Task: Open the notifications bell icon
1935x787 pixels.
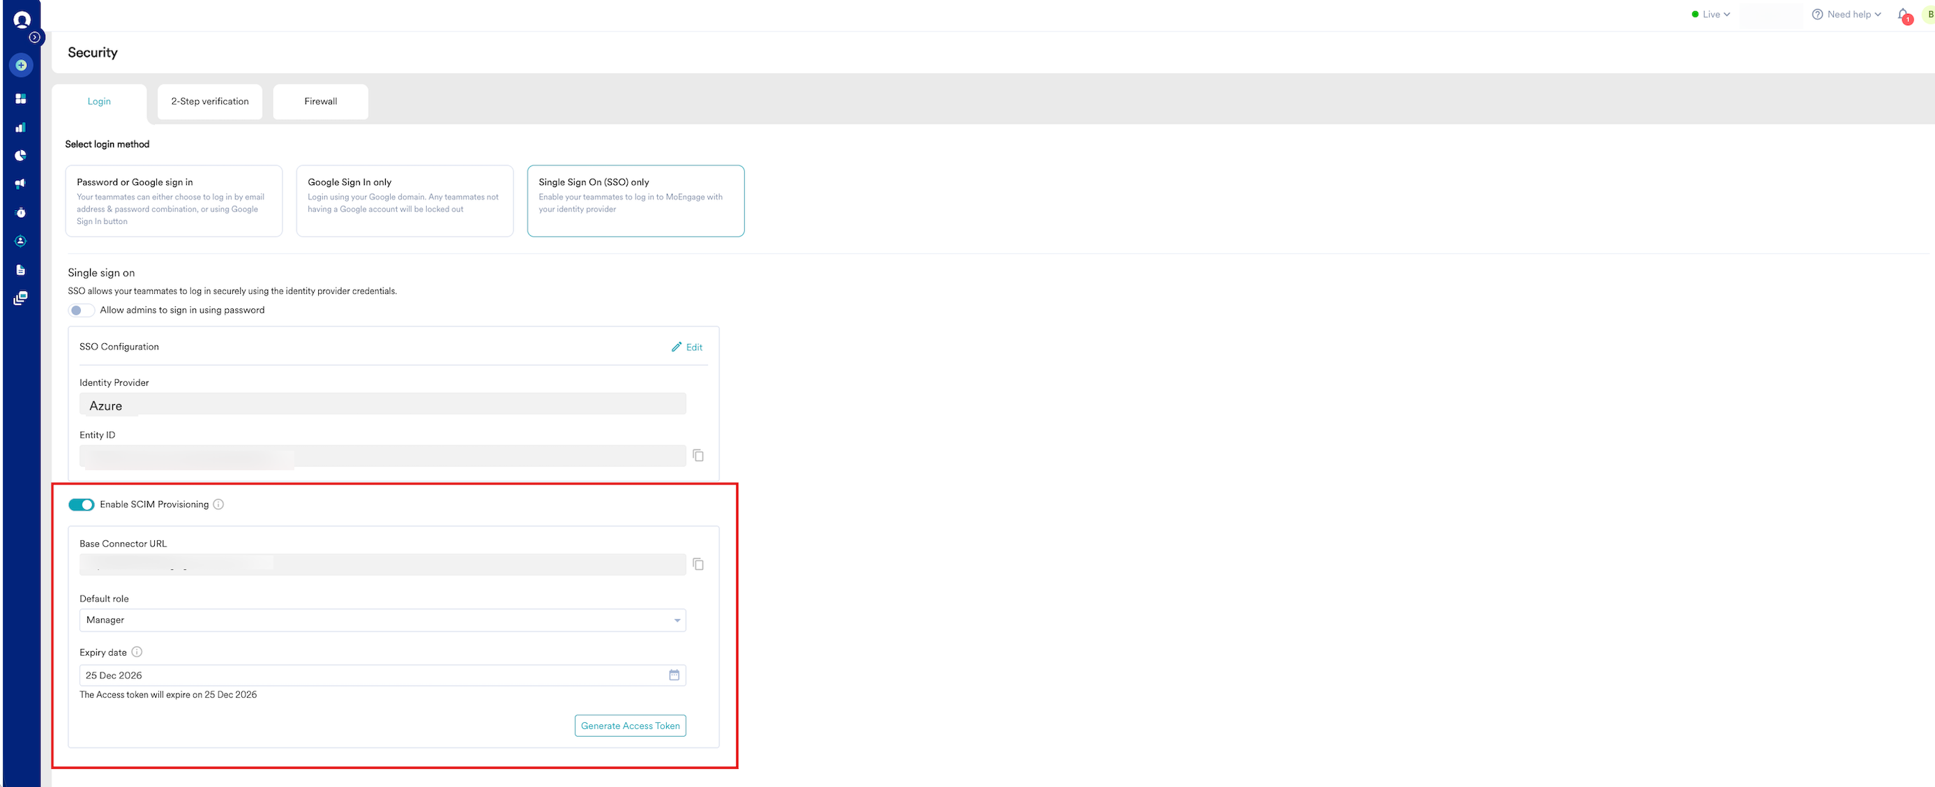Action: pyautogui.click(x=1903, y=14)
